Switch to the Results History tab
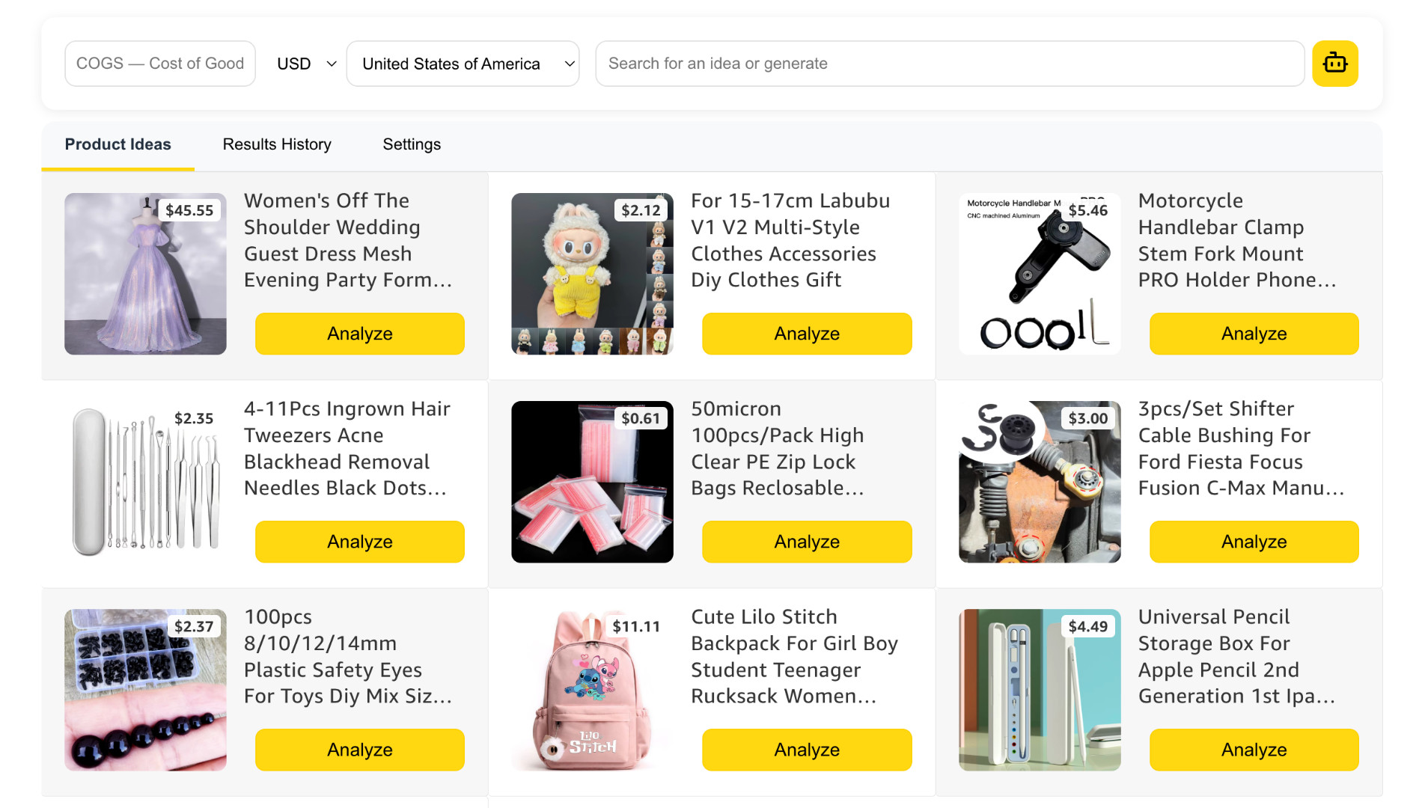This screenshot has width=1422, height=808. [x=276, y=144]
